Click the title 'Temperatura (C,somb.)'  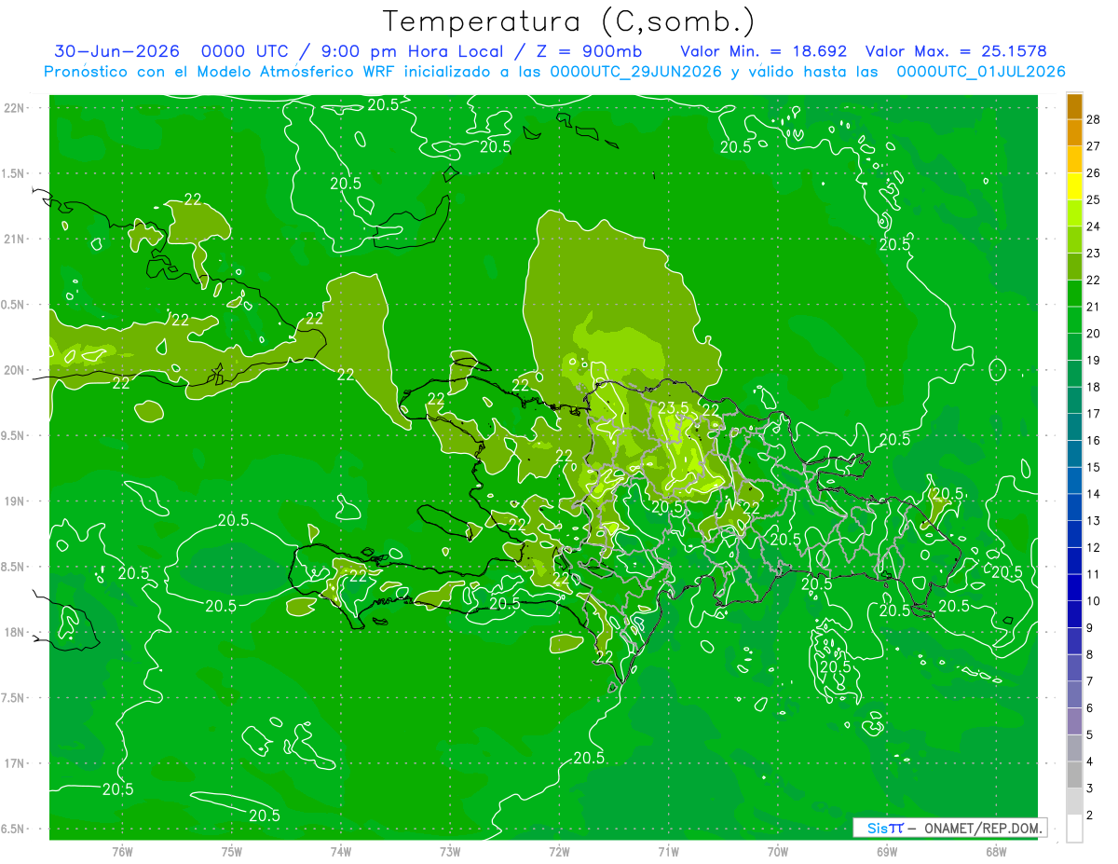pos(568,21)
